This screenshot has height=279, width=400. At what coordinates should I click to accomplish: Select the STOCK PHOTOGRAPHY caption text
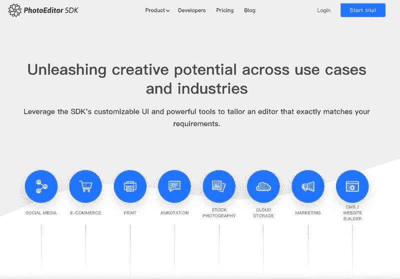pos(219,213)
